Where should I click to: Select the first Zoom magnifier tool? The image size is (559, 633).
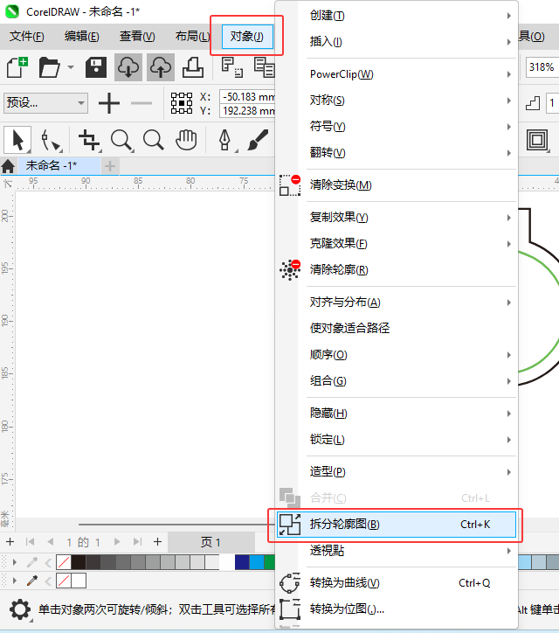(x=121, y=140)
